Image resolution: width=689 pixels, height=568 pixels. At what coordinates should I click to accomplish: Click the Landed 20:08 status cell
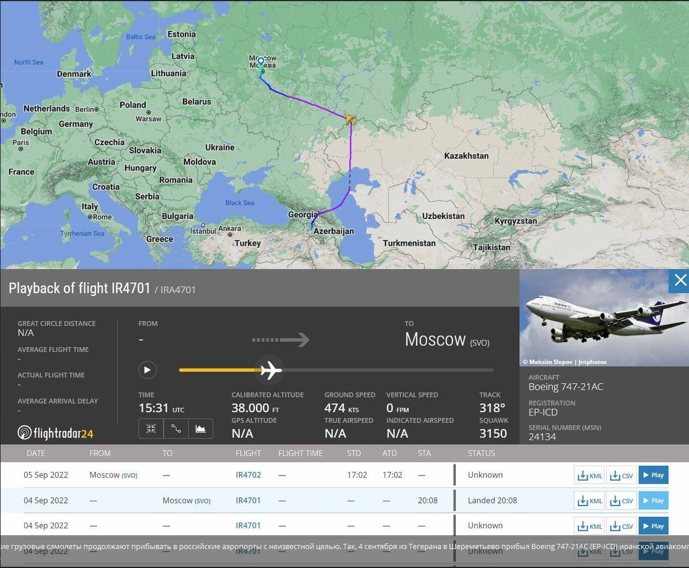tap(492, 500)
